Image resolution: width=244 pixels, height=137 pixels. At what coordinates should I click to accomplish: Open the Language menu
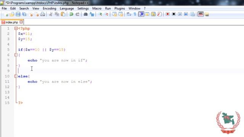tap(67, 8)
